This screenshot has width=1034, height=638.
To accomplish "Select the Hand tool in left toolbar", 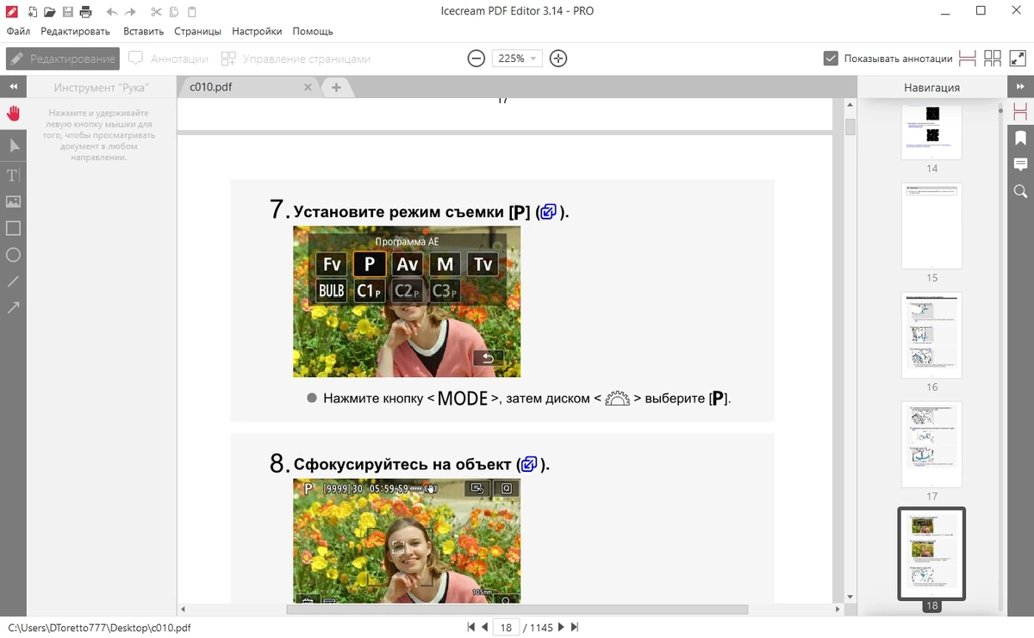I will (13, 114).
